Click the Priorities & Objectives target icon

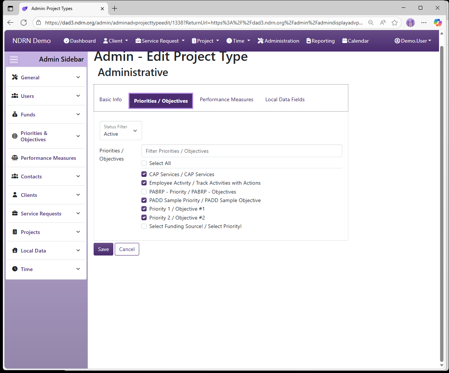pos(15,136)
